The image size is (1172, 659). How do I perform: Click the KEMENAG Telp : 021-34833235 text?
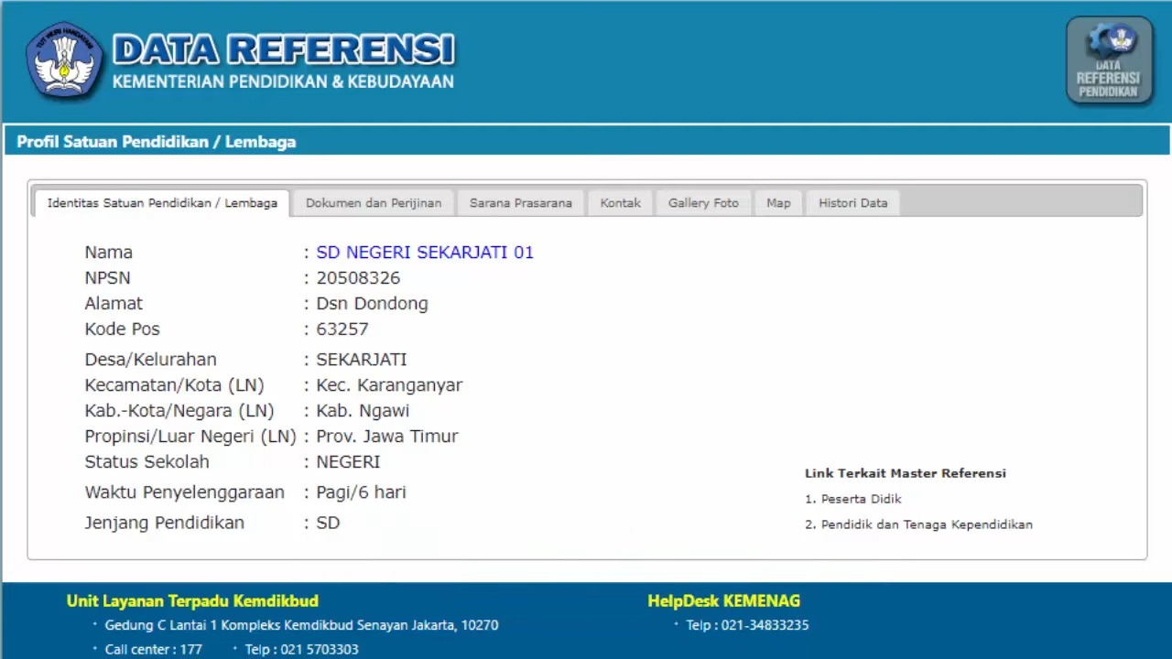[747, 626]
